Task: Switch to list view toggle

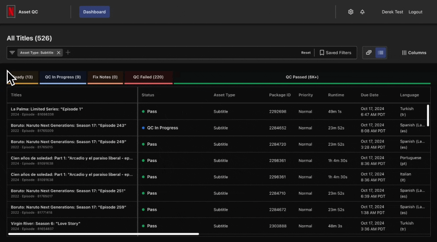Action: 381,52
